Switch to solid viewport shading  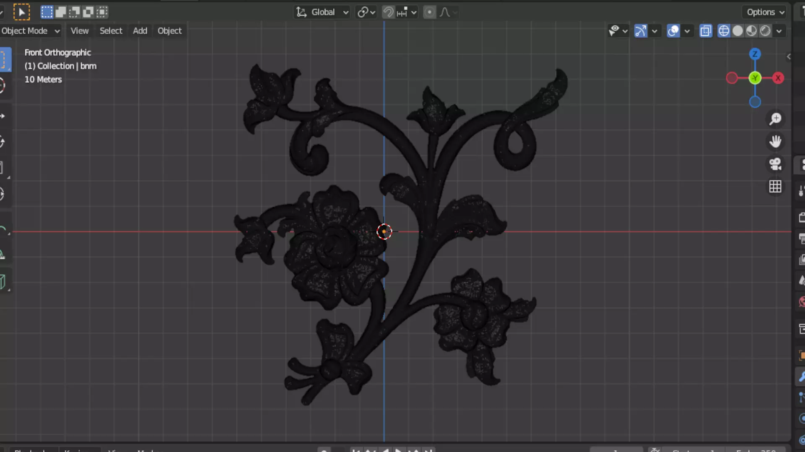point(737,31)
